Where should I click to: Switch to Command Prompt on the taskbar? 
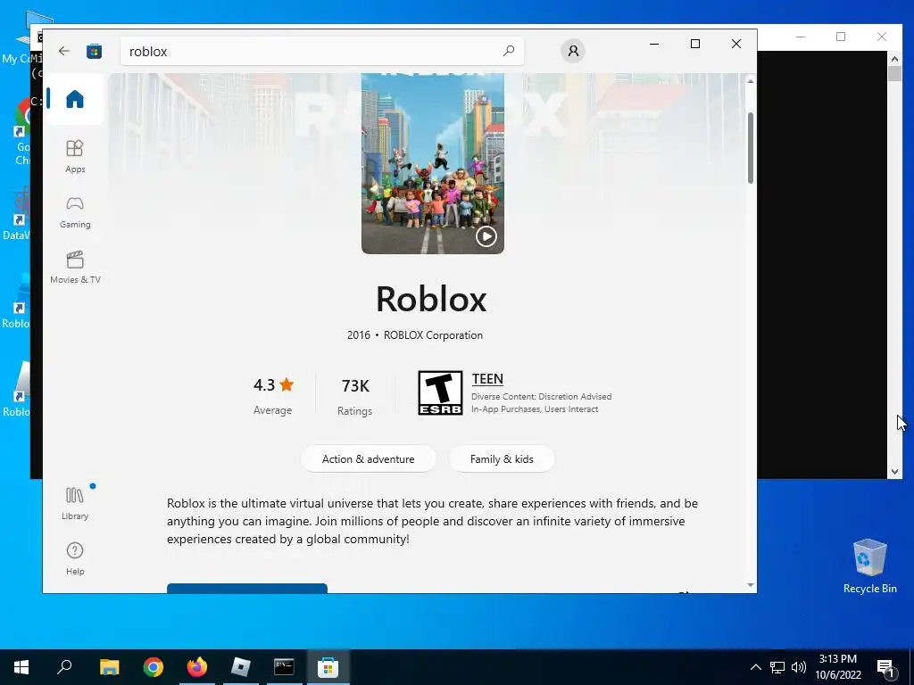(x=284, y=667)
